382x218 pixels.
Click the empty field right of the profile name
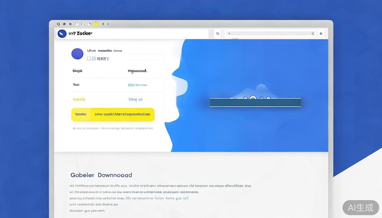pyautogui.click(x=146, y=57)
